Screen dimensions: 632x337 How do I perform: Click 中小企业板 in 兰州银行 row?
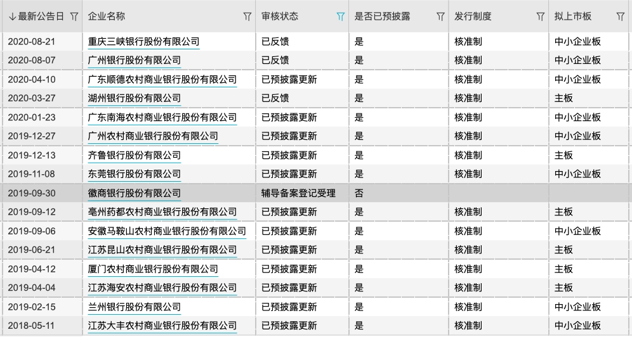[x=577, y=307]
